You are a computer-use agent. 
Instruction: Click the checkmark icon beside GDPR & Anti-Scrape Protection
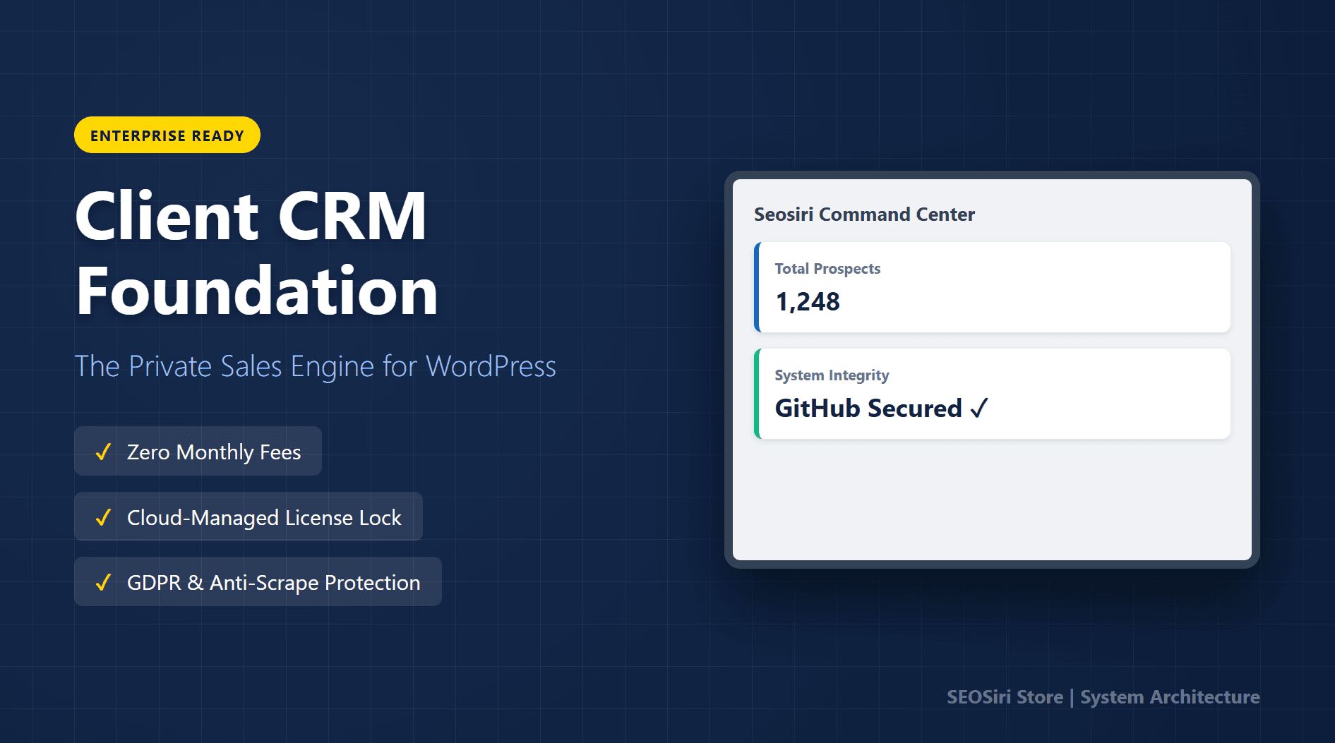pyautogui.click(x=103, y=582)
